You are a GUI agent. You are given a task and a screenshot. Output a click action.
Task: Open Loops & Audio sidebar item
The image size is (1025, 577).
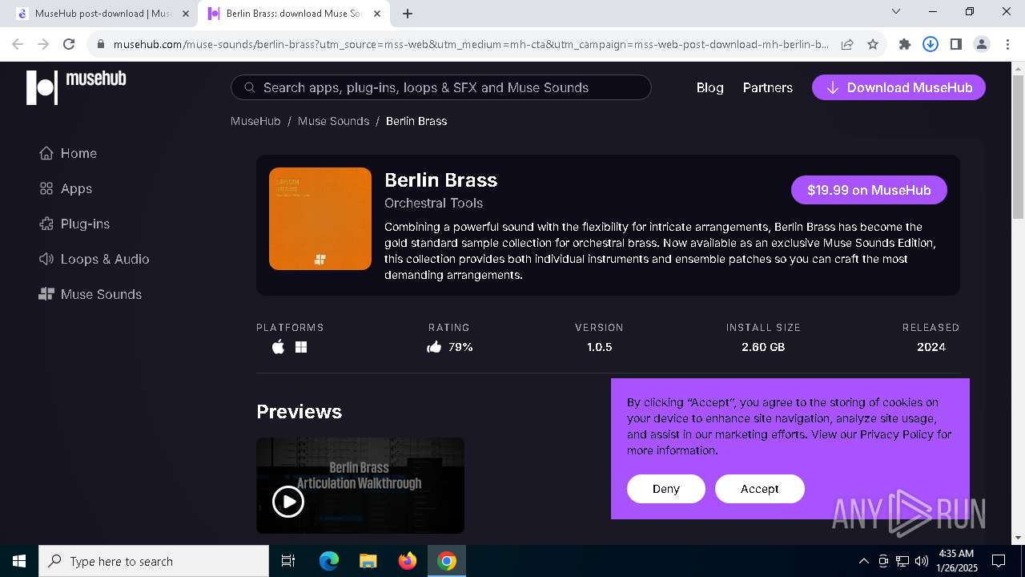(94, 259)
